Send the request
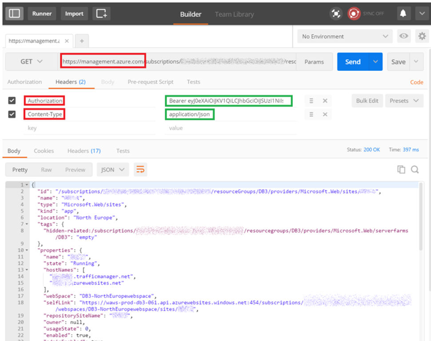Viewport: 431px width, 341px height. pyautogui.click(x=353, y=62)
